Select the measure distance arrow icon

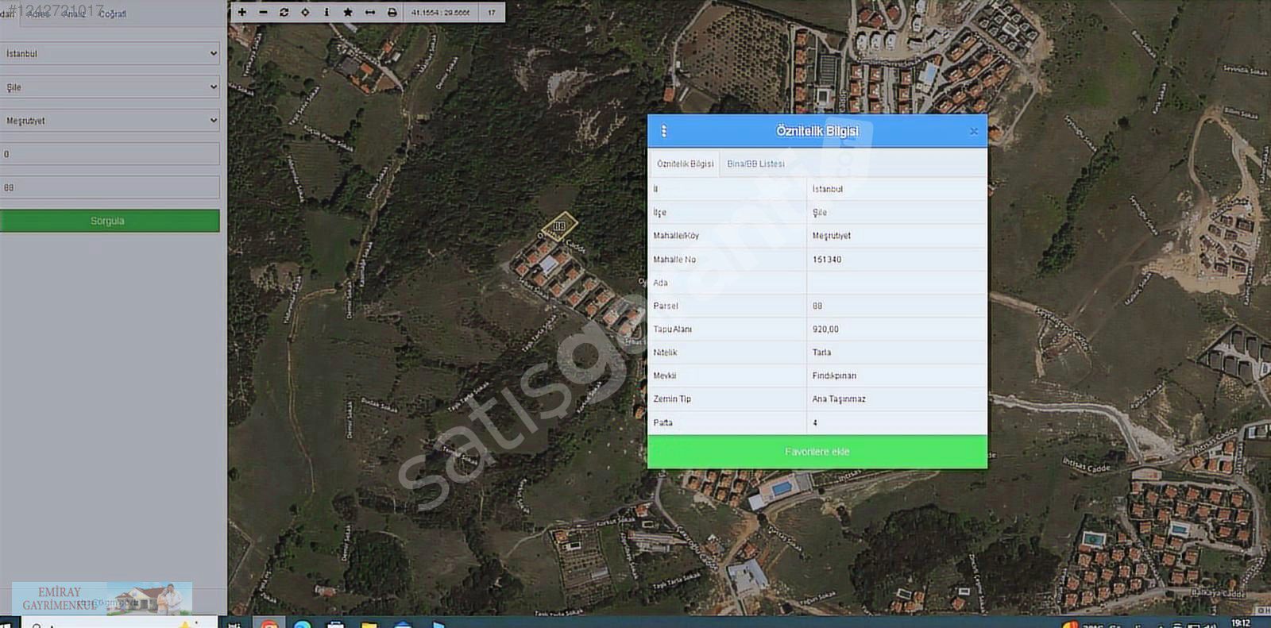point(370,13)
